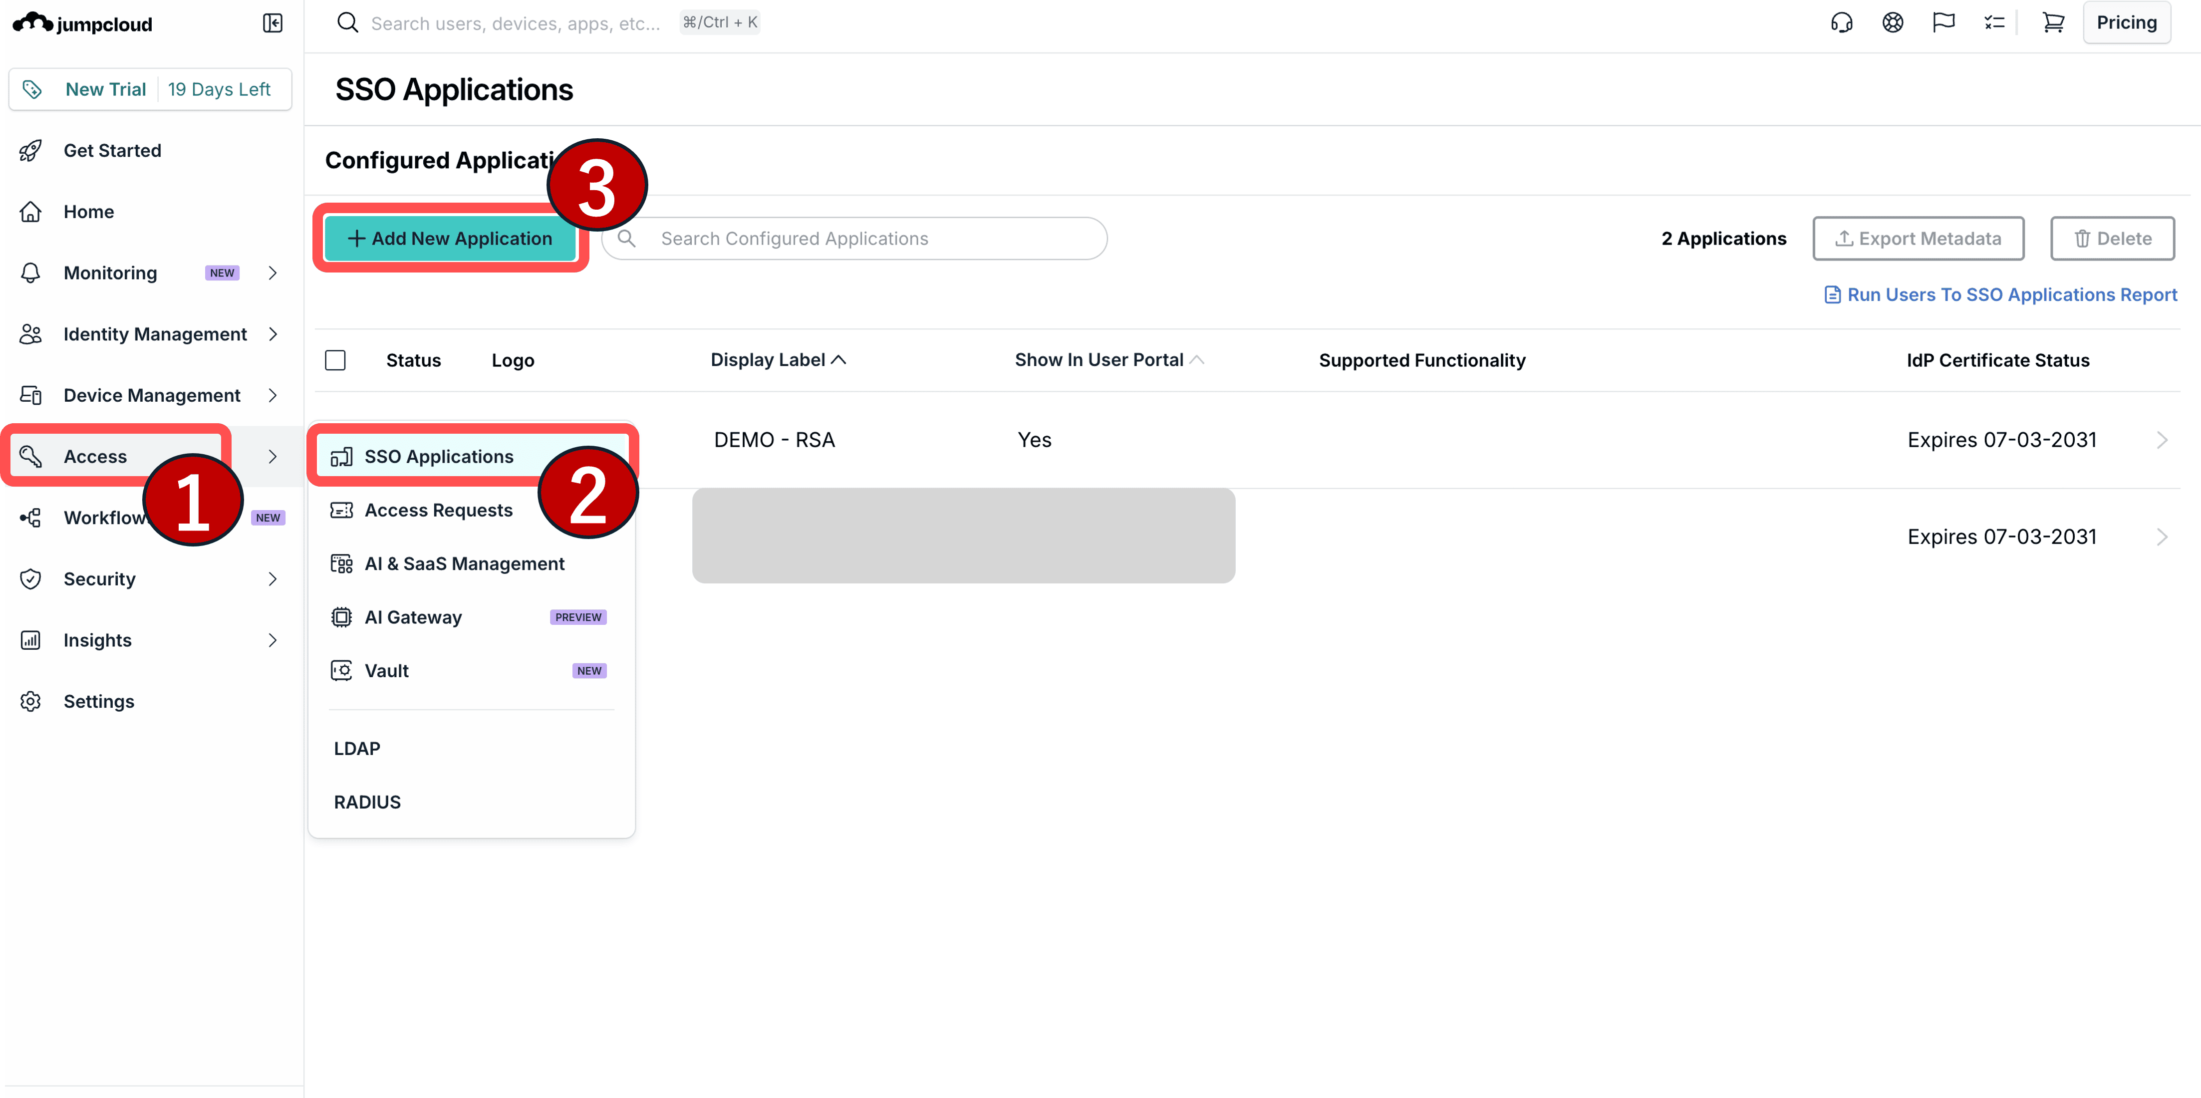
Task: Select the DEMO - RSA display label
Action: [774, 440]
